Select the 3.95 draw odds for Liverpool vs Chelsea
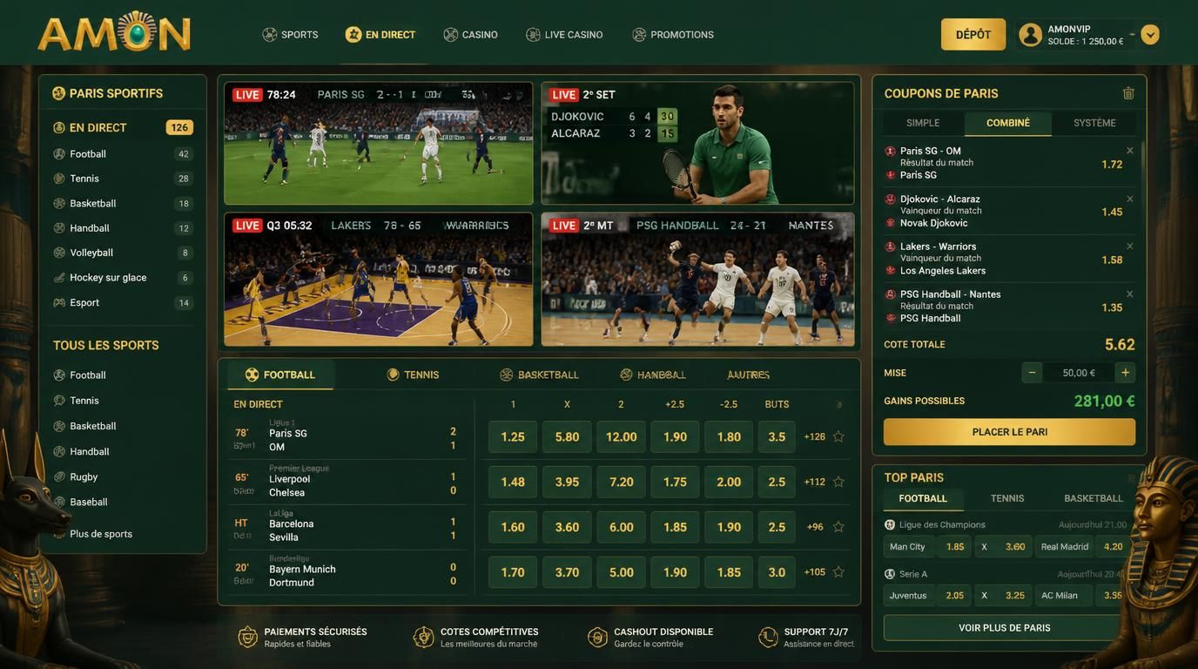1198x669 pixels. (x=567, y=482)
